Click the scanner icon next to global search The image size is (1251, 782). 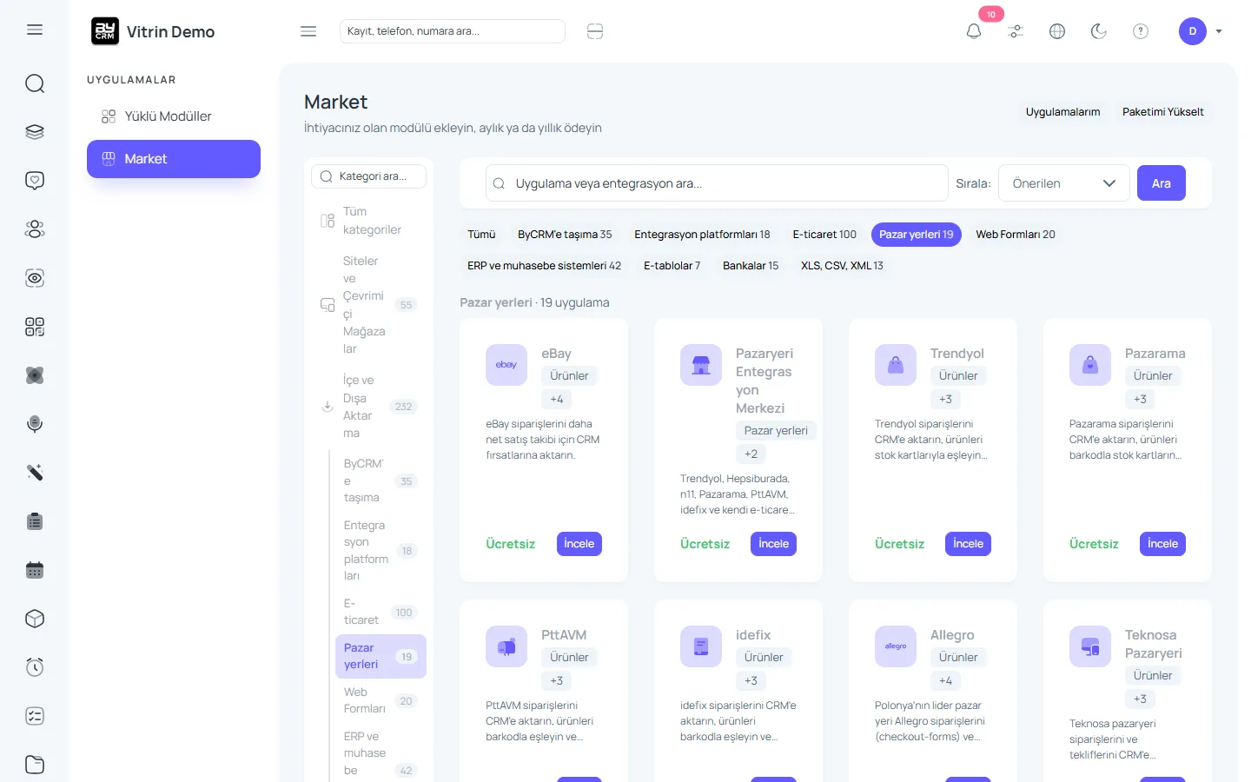tap(595, 31)
